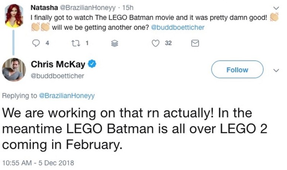The width and height of the screenshot is (287, 170).
Task: Follow Chris McKay
Action: click(x=237, y=70)
